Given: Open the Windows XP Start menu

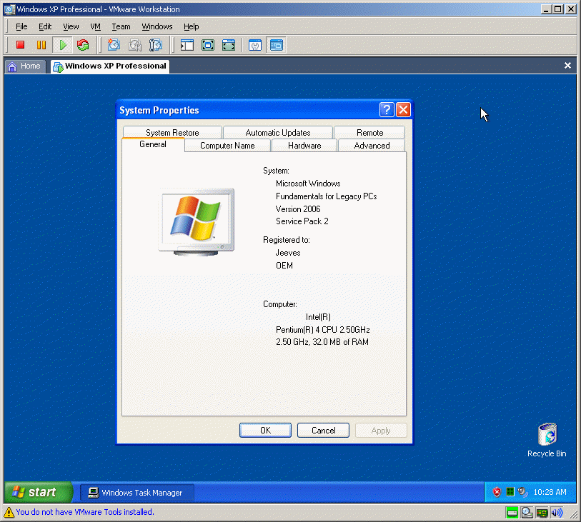Looking at the screenshot, I should coord(38,492).
